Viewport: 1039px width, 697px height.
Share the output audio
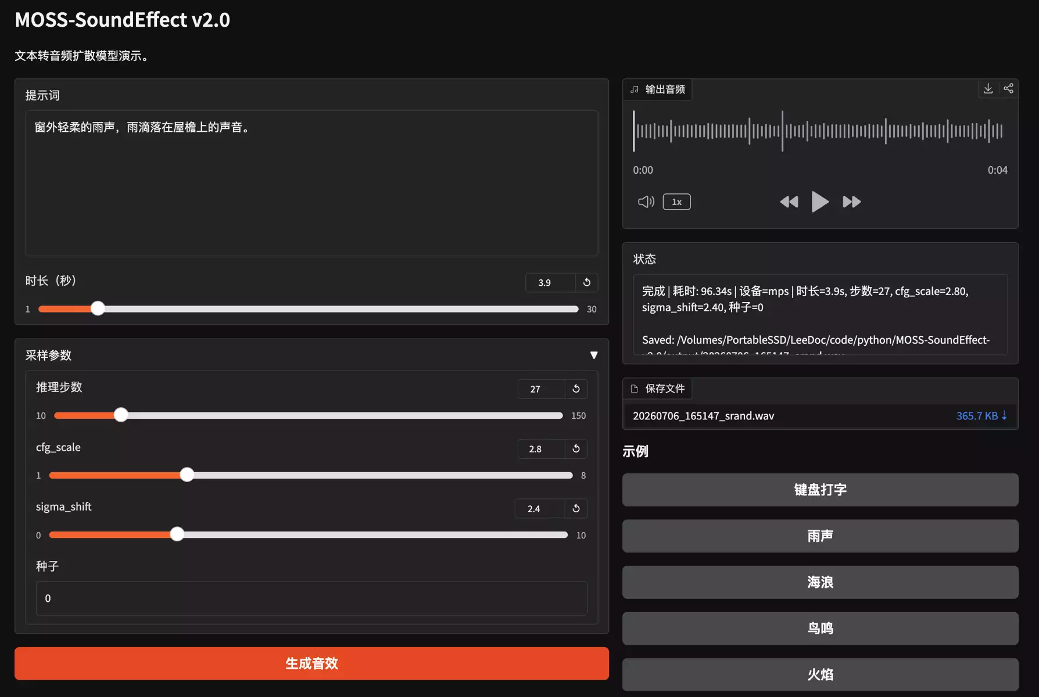click(1008, 89)
